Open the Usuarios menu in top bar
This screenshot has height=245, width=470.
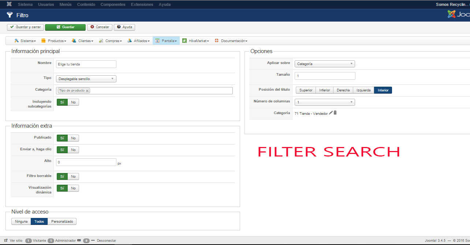[x=46, y=4]
